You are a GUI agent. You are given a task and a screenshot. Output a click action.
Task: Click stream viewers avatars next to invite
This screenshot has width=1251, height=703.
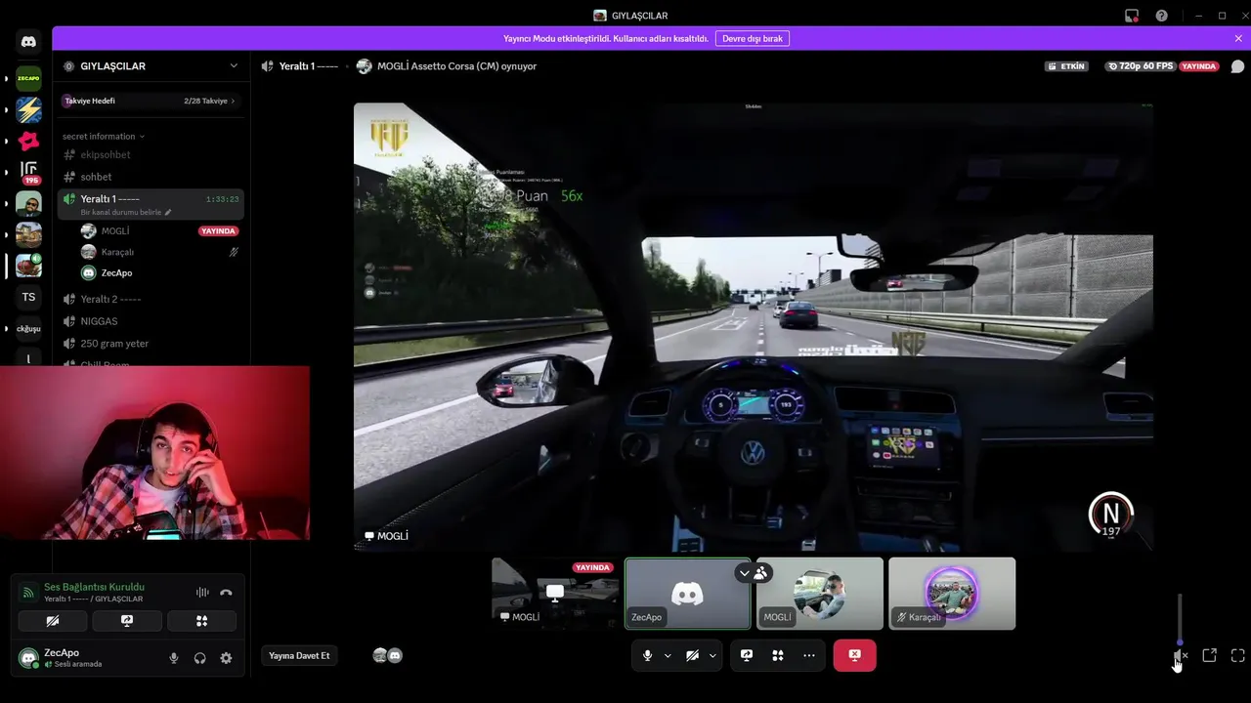387,655
